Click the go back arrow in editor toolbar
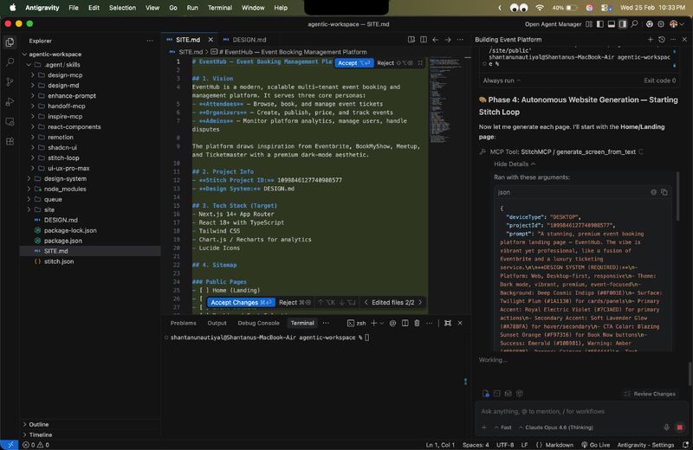 [436, 40]
